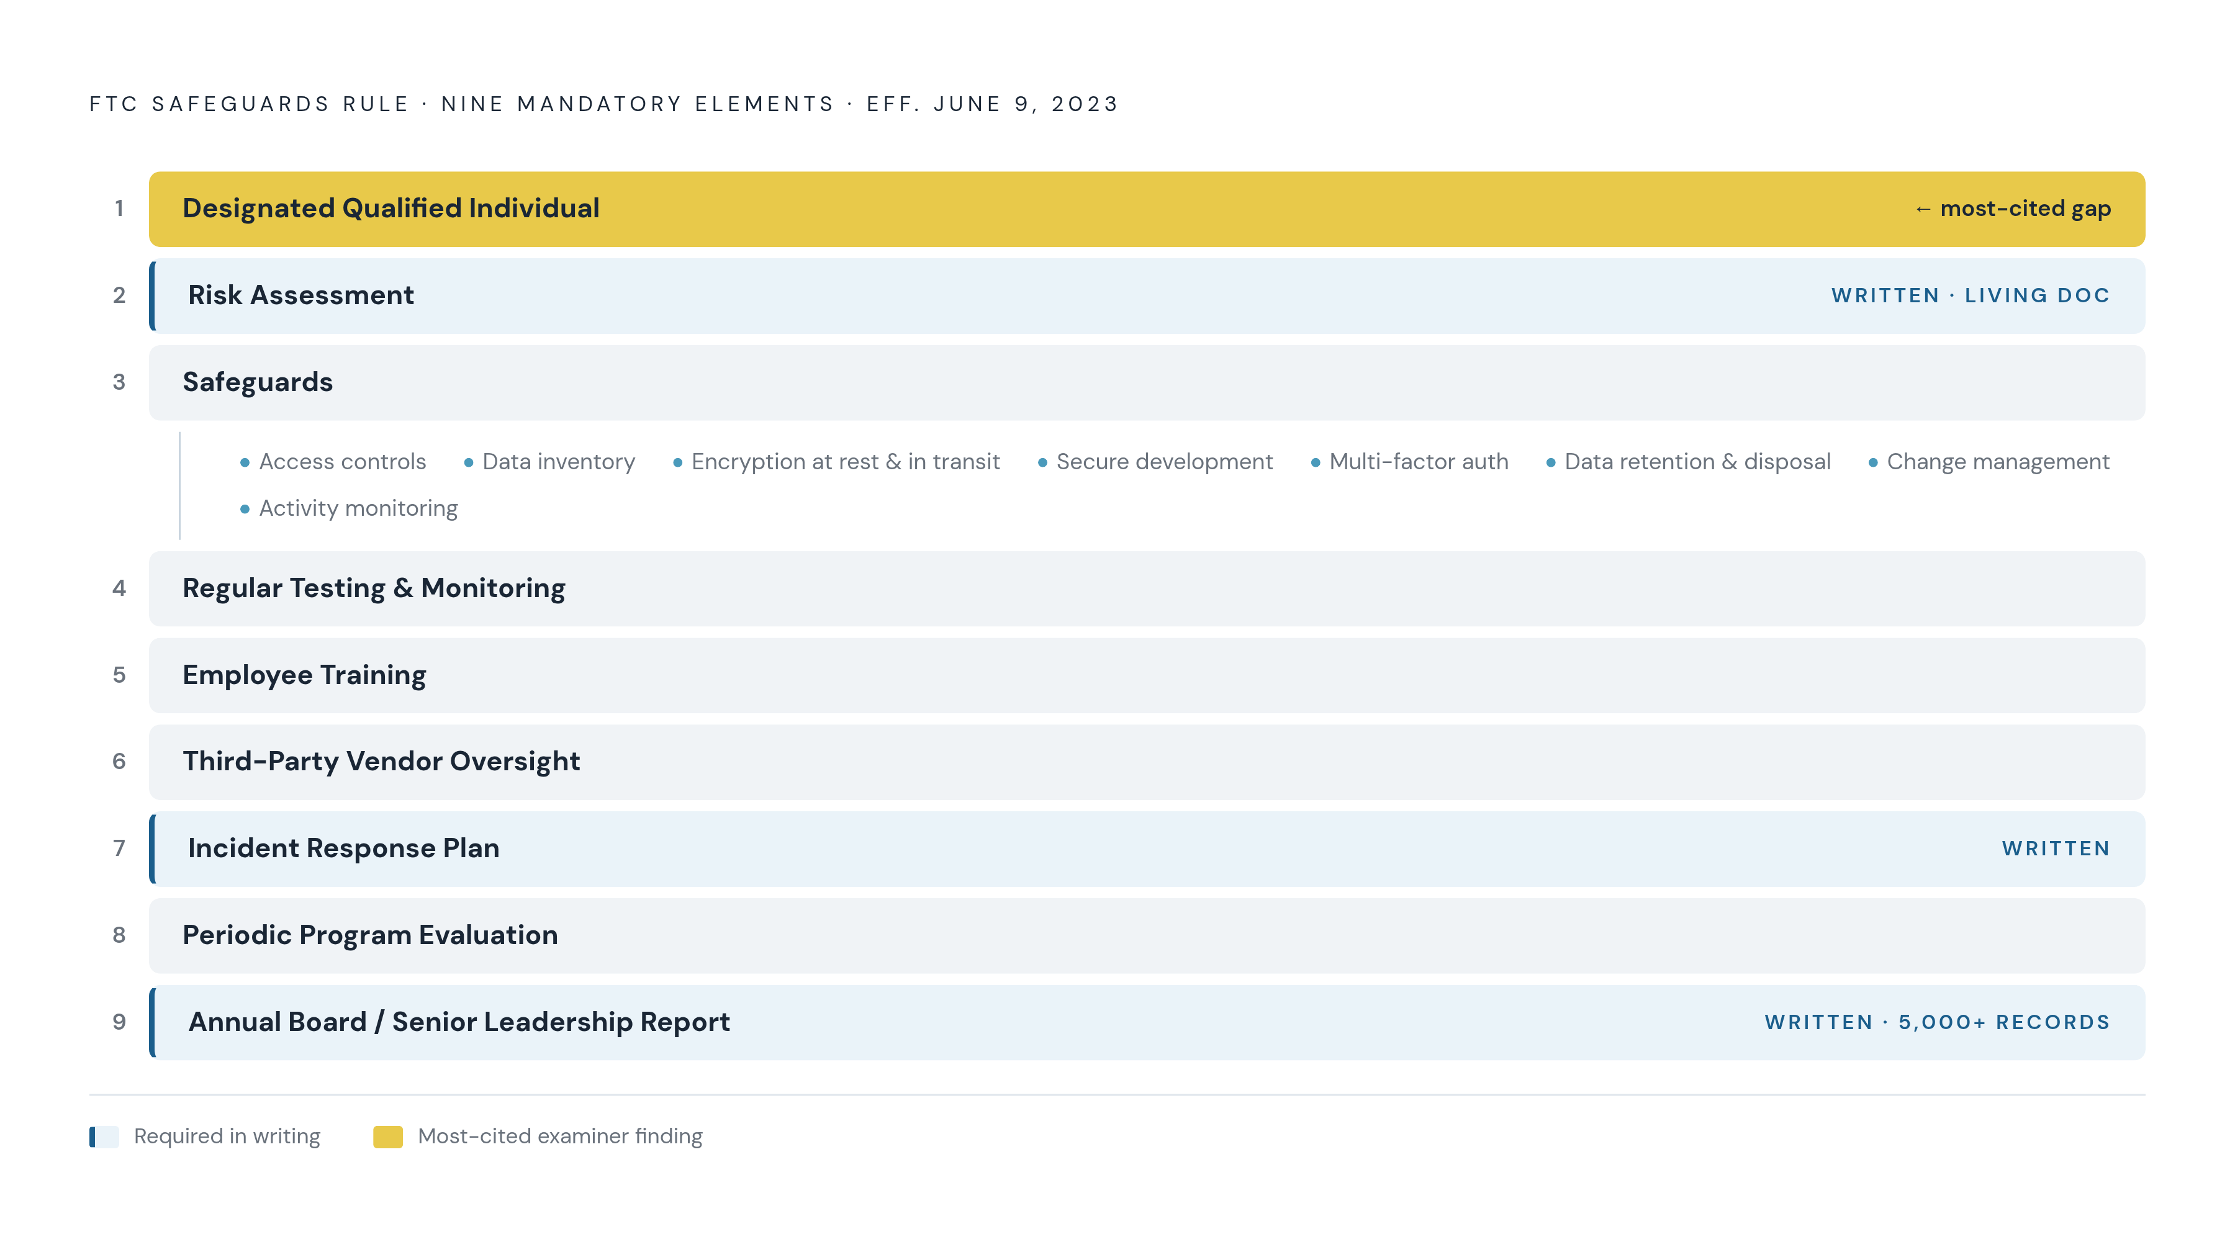
Task: Click Data retention & disposal item
Action: click(x=1687, y=461)
